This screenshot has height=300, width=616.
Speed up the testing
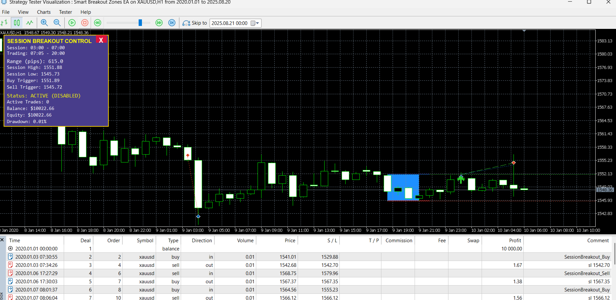pyautogui.click(x=159, y=23)
